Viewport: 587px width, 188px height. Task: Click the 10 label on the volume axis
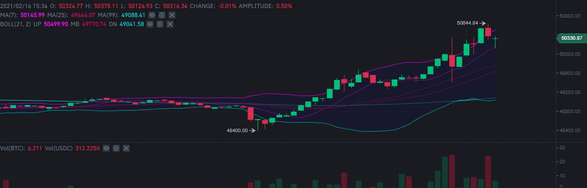click(x=562, y=175)
